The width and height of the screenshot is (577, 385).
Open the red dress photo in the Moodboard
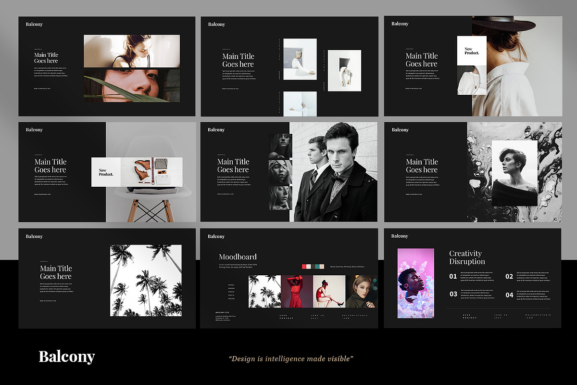[x=297, y=292]
